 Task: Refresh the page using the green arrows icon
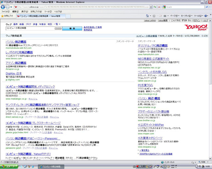tap(155, 7)
